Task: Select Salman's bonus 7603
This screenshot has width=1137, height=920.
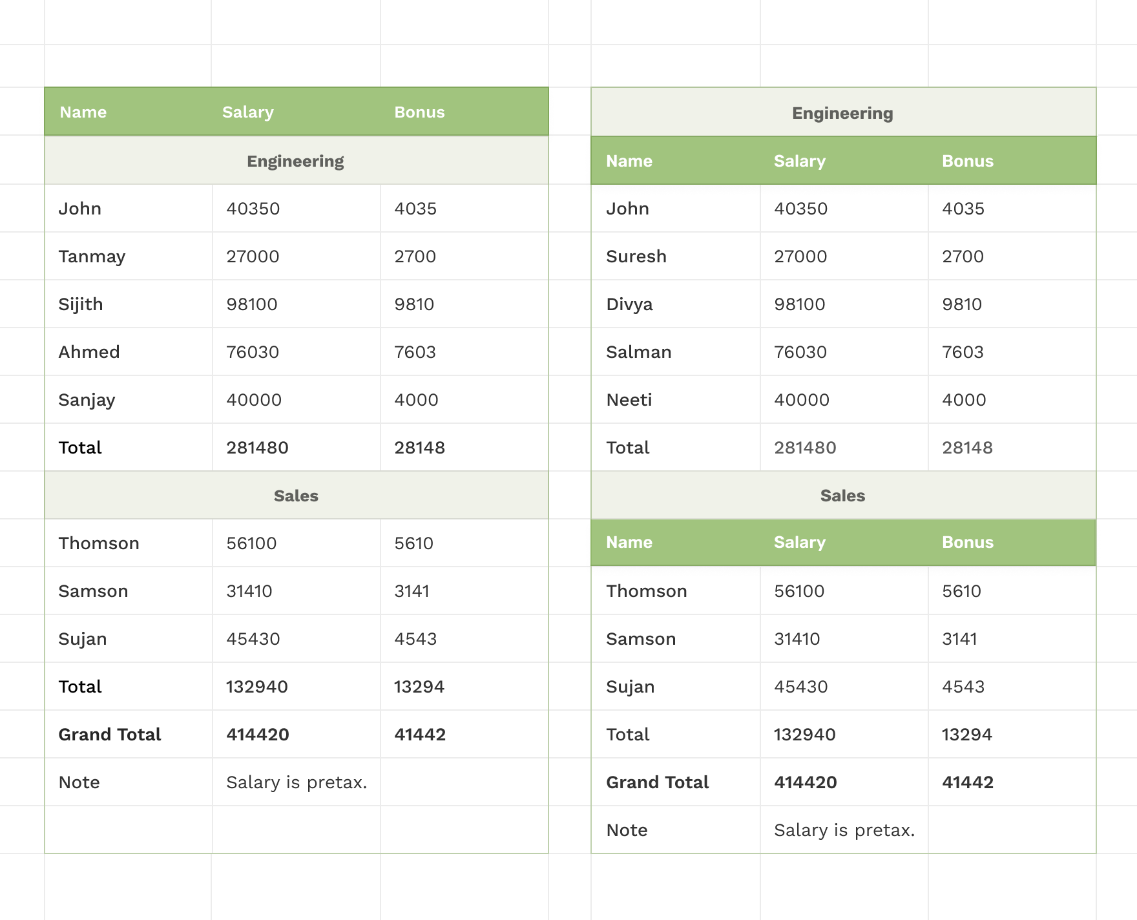Action: [1012, 351]
